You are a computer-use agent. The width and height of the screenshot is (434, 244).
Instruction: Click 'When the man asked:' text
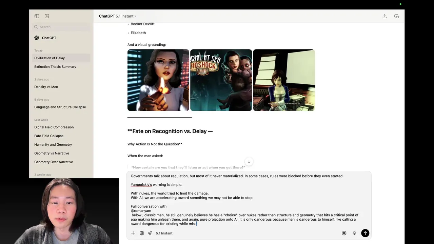click(145, 156)
